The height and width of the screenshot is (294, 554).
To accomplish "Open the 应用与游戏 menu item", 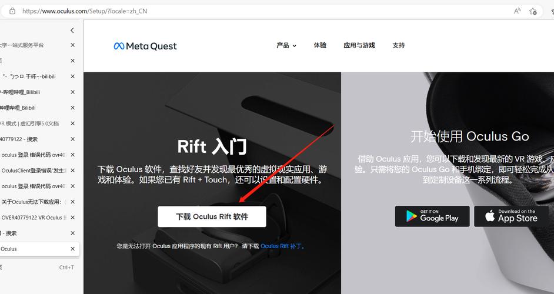I will click(359, 45).
